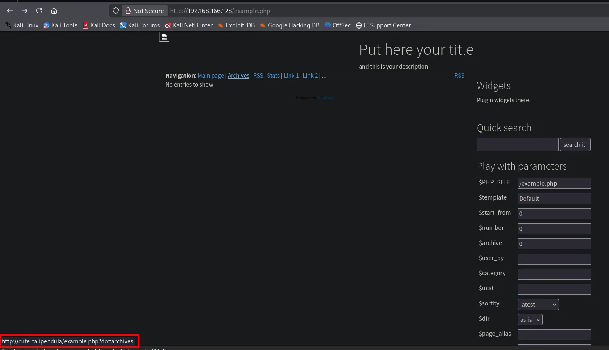
Task: Expand the $sortby dropdown showing latest
Action: pos(538,305)
